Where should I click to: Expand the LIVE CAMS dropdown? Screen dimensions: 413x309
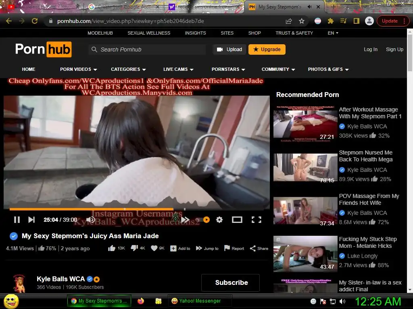click(x=178, y=69)
